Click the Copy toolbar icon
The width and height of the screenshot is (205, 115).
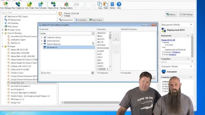100,4
